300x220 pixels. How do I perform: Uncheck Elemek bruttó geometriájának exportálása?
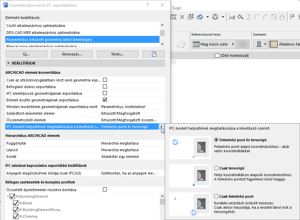[105, 100]
